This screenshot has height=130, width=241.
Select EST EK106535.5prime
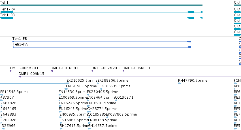115,86
